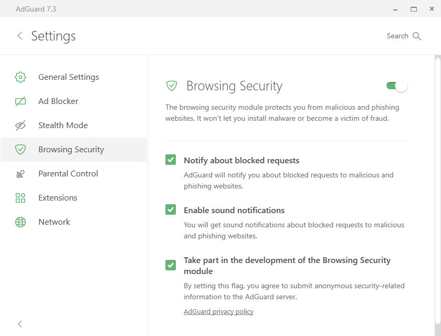Image resolution: width=441 pixels, height=336 pixels.
Task: Click the Ad Blocker crossed-box icon
Action: [20, 101]
